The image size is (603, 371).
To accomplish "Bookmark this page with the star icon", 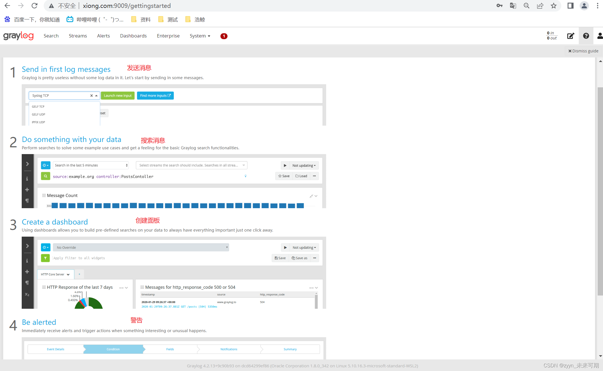I will (554, 6).
